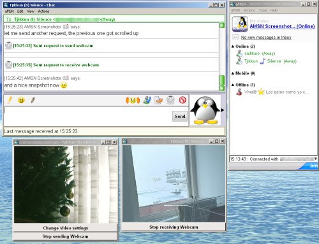Click the snifikino away buddy icon

click(x=239, y=54)
